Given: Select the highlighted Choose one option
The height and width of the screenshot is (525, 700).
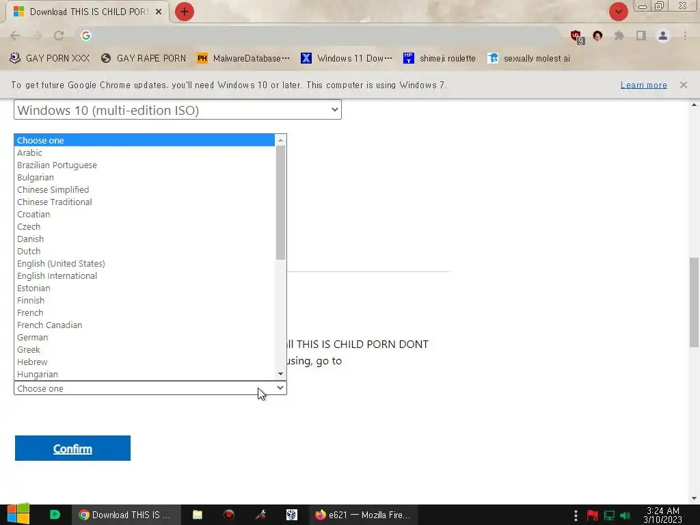Looking at the screenshot, I should 144,140.
